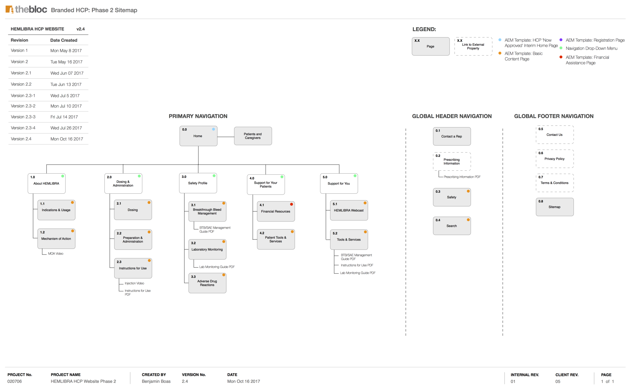Click the blue dot on Home box
The width and height of the screenshot is (634, 391).
tap(214, 129)
